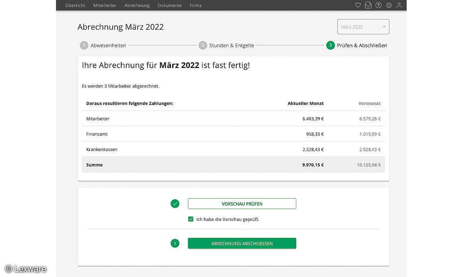The width and height of the screenshot is (463, 277).
Task: Click the Aktueller Monat column header
Action: 306,103
